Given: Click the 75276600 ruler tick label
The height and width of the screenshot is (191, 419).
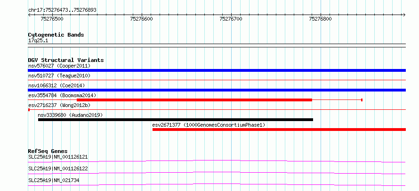Looking at the screenshot, I should click(141, 19).
